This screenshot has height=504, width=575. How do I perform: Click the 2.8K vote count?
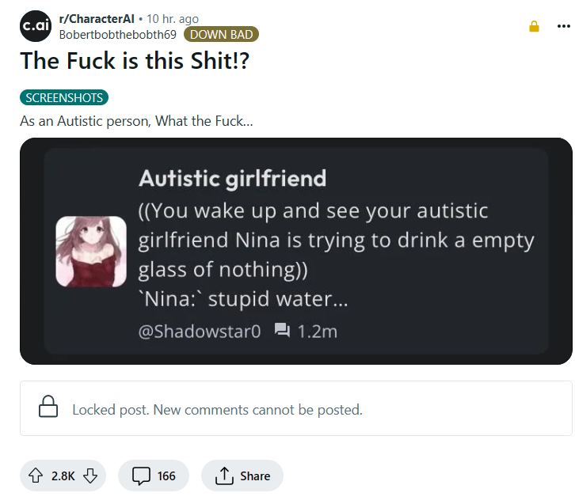[x=63, y=476]
